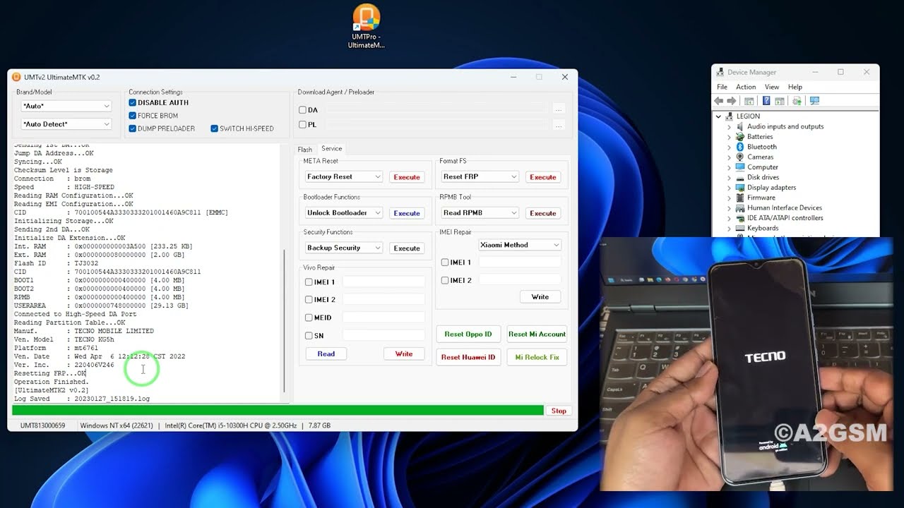Open the UMTPro UltimateMTK desktop shortcut
The width and height of the screenshot is (904, 508).
coord(366,27)
